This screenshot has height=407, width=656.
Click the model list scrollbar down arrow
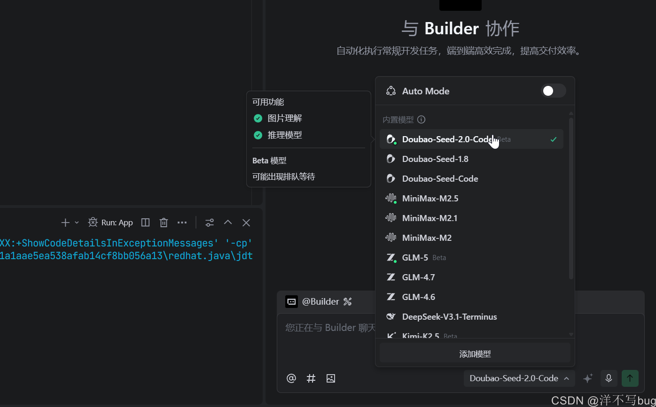click(x=571, y=335)
